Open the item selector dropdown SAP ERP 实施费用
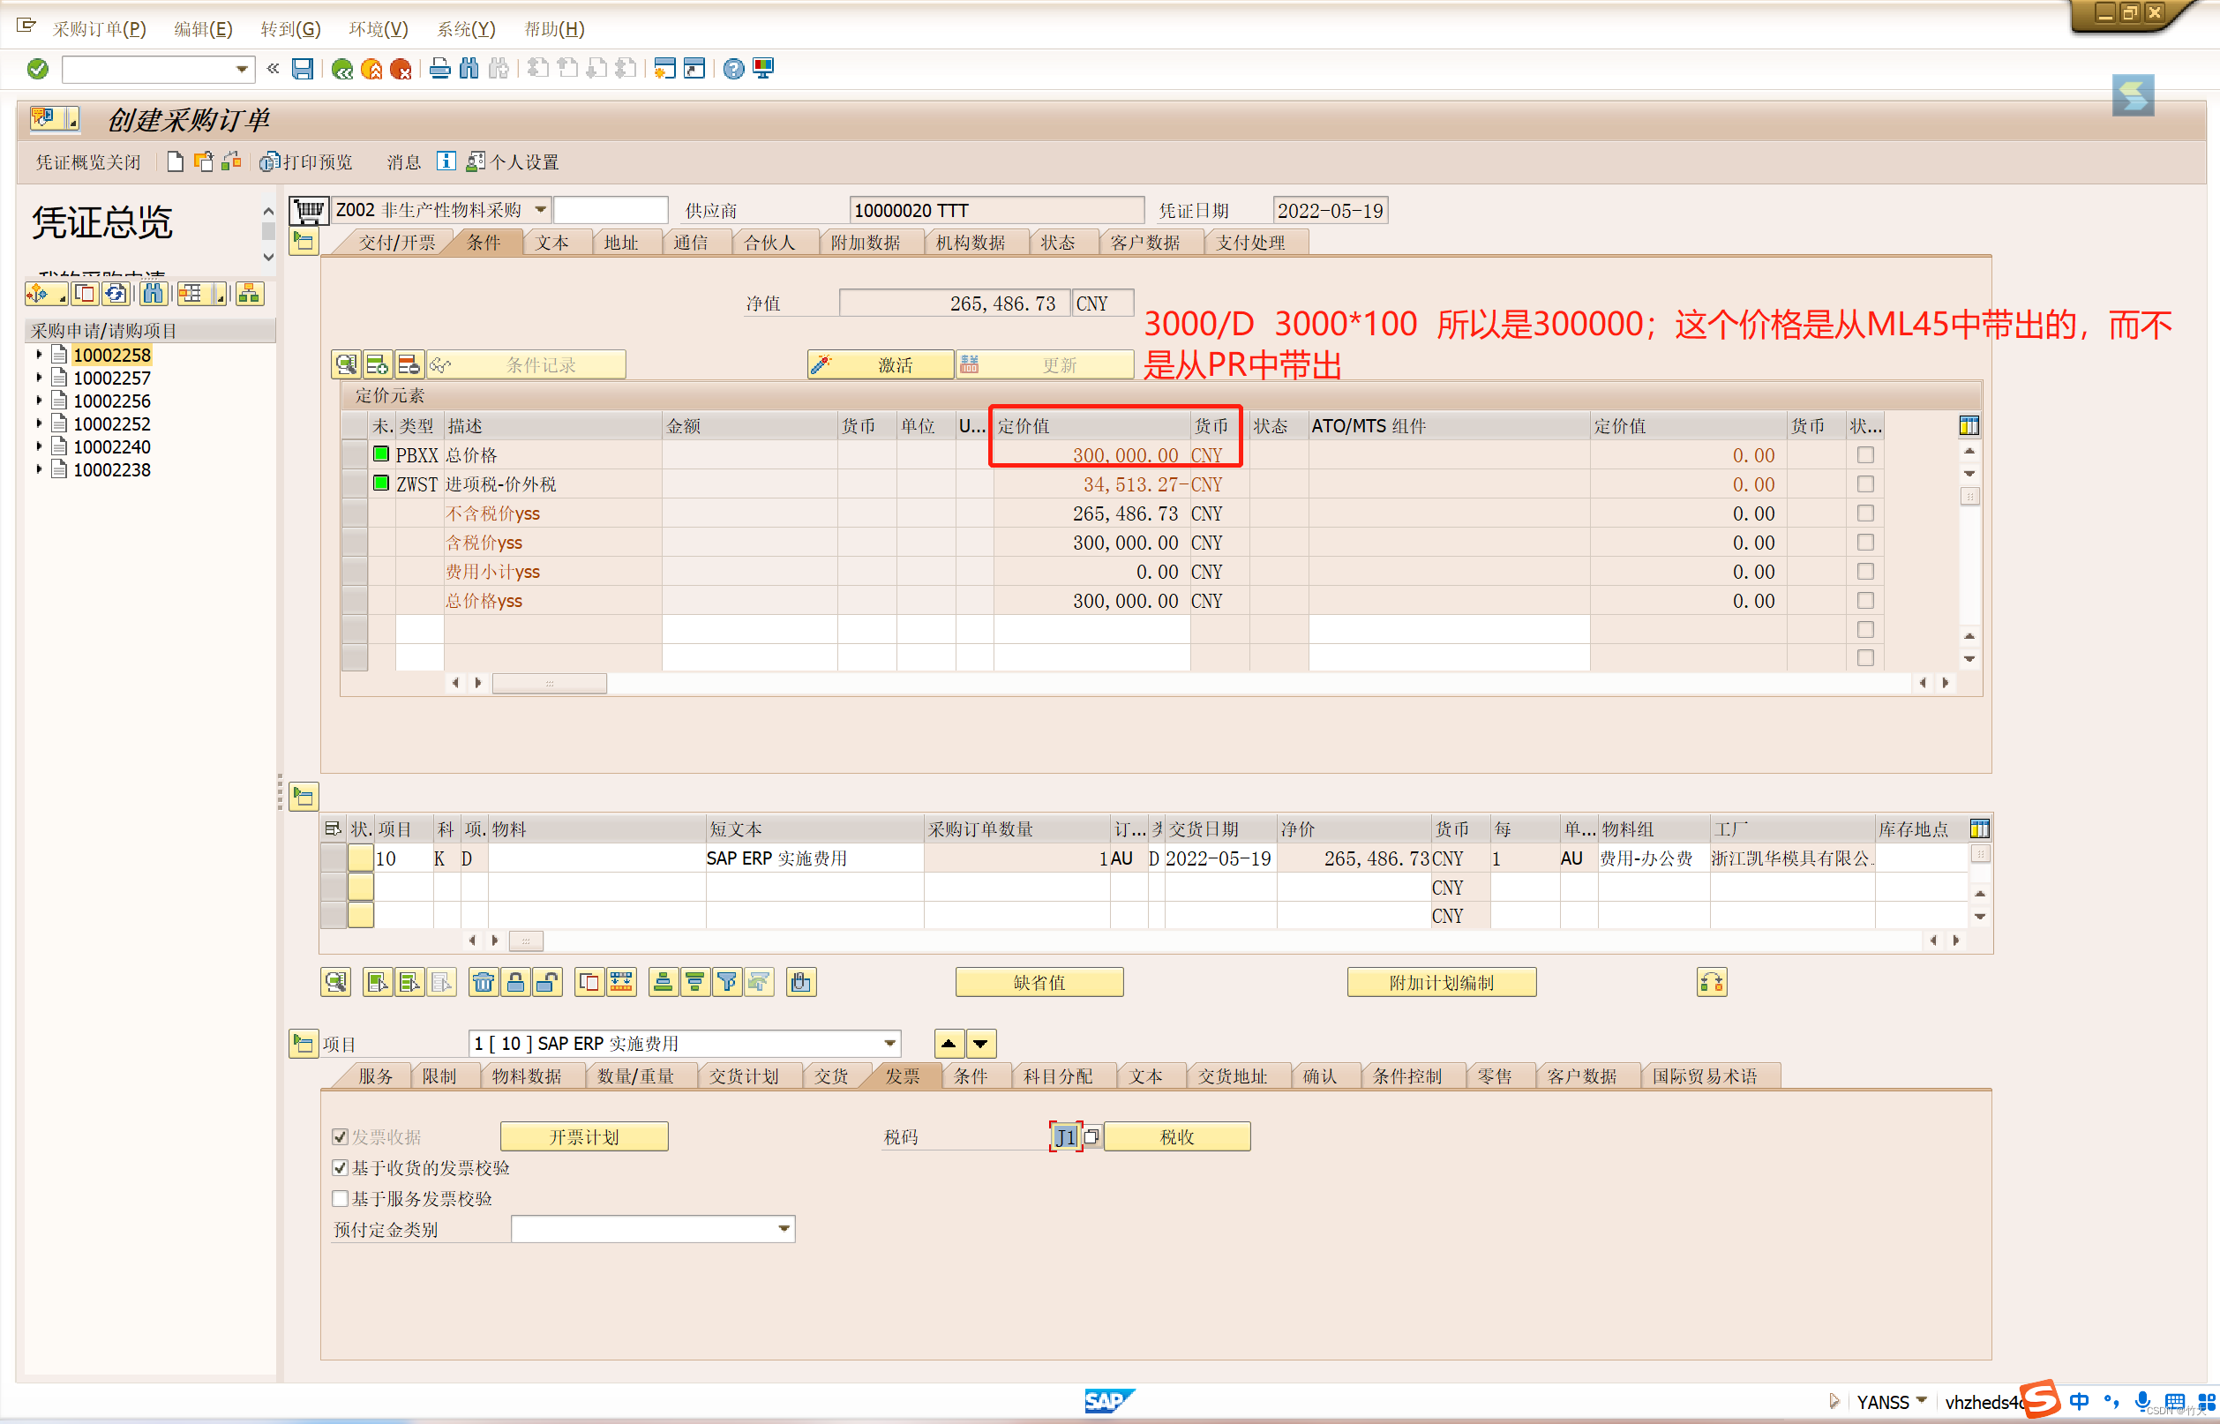Viewport: 2220px width, 1424px height. pyautogui.click(x=889, y=1043)
